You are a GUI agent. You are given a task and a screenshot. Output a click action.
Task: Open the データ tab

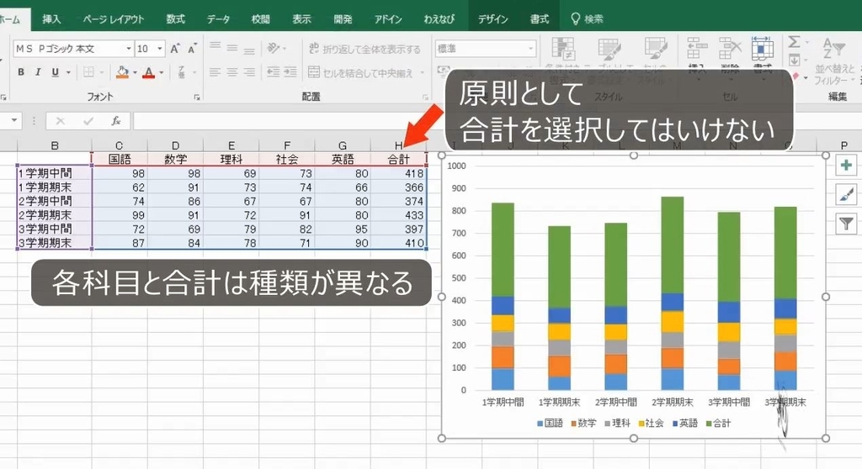[218, 19]
